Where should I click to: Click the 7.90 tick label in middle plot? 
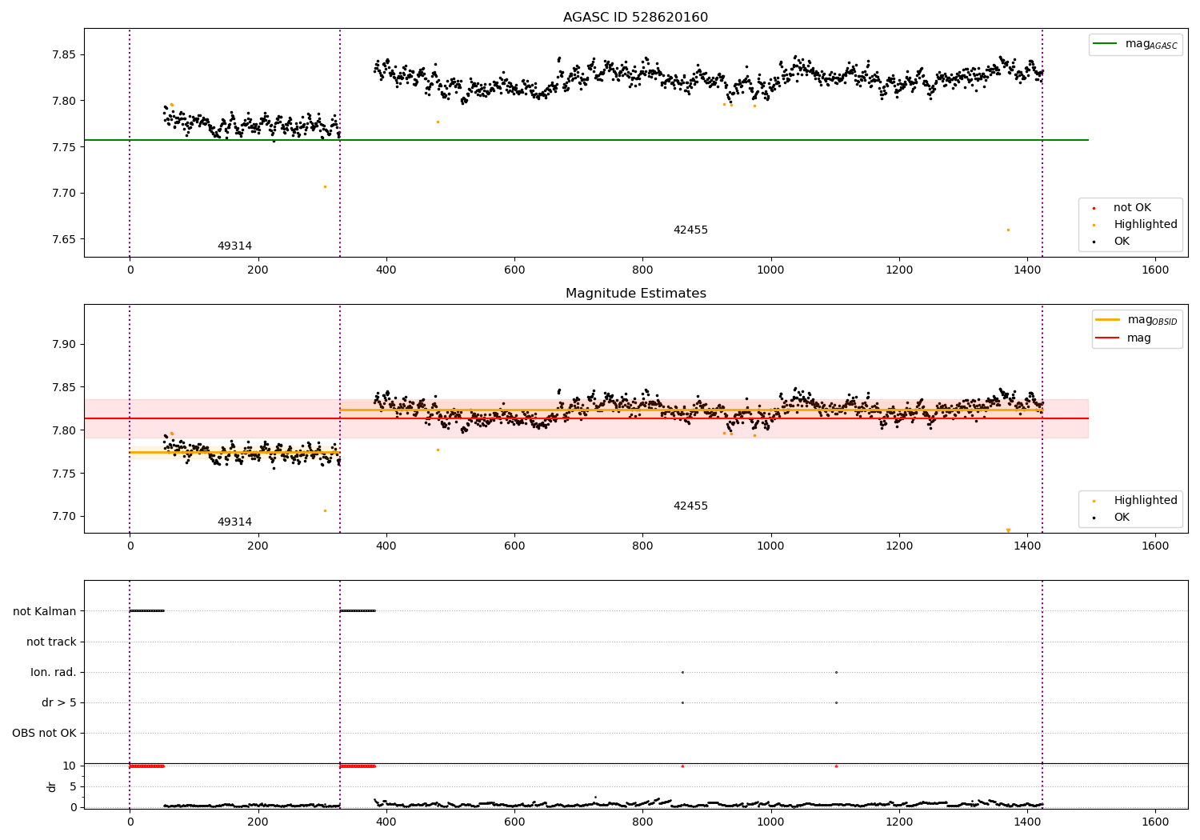[64, 345]
